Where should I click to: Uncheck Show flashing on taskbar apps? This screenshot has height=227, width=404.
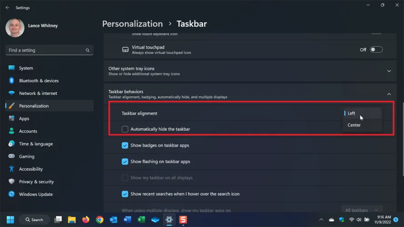pyautogui.click(x=125, y=162)
